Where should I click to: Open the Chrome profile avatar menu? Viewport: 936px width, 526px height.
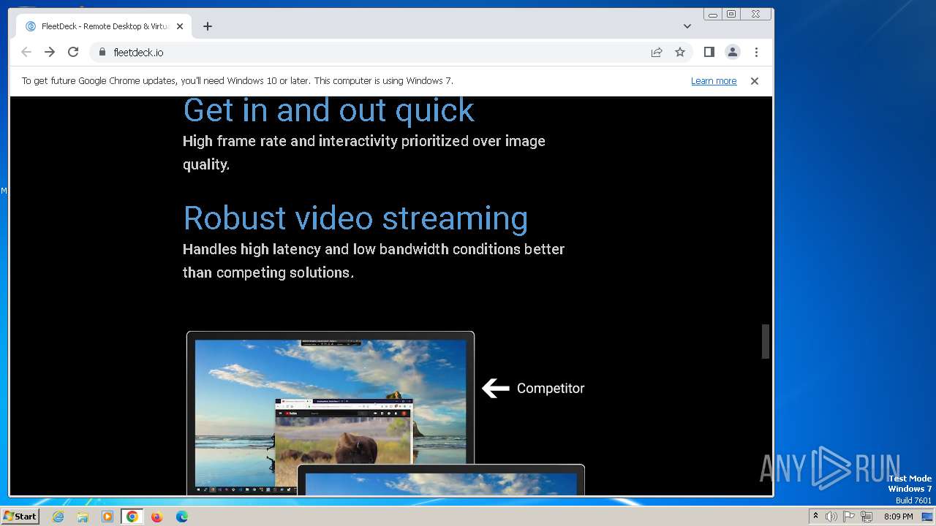click(x=732, y=52)
